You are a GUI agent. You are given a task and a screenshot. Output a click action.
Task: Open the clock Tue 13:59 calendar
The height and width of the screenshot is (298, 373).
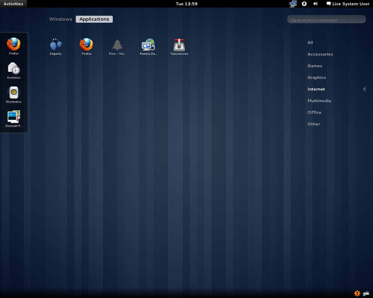point(186,4)
